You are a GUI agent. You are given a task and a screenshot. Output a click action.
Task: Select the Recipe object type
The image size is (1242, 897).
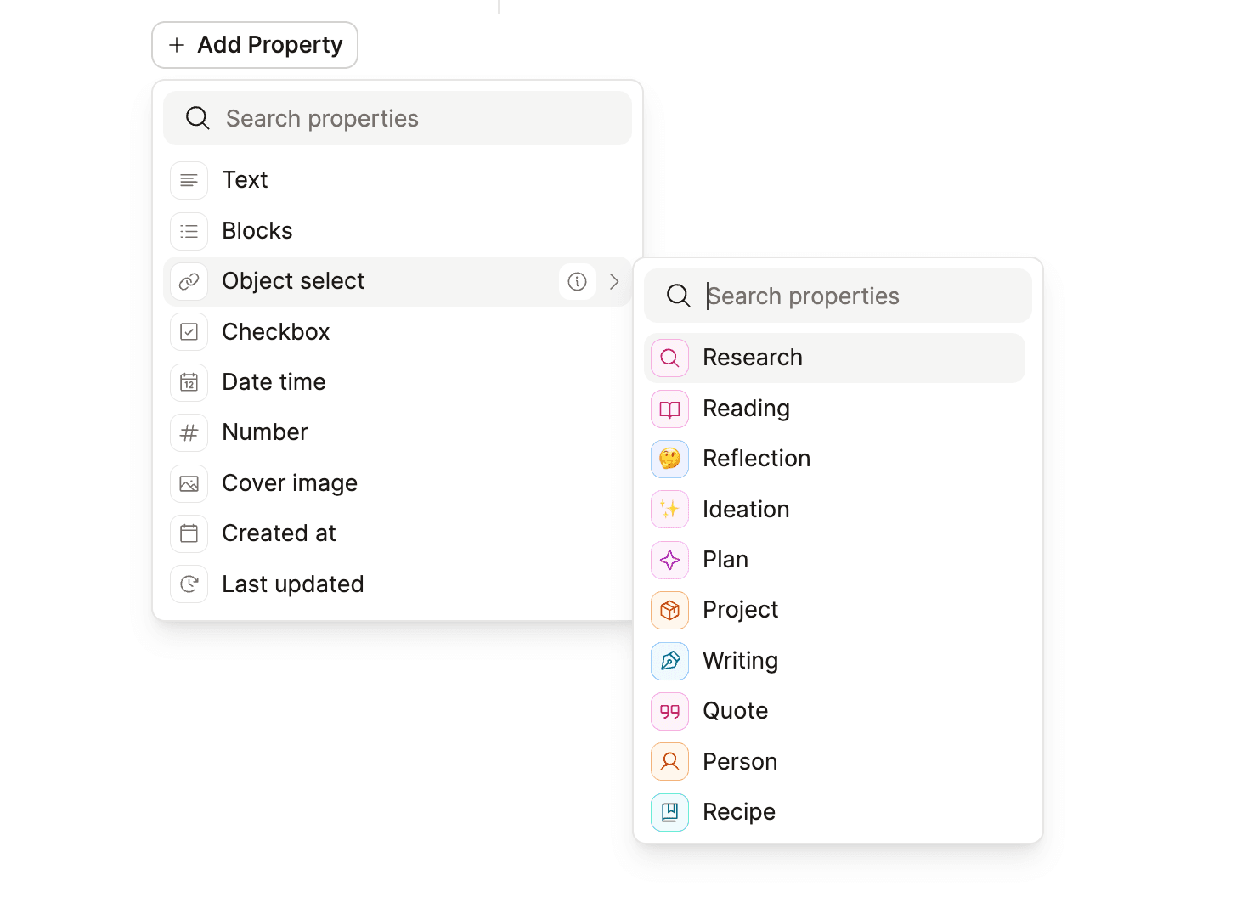(738, 811)
